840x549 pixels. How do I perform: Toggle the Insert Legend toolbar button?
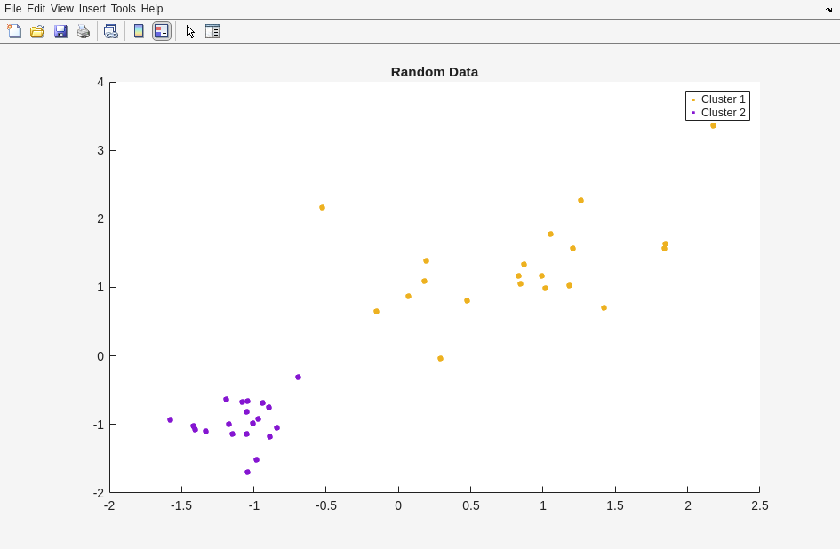(x=161, y=31)
